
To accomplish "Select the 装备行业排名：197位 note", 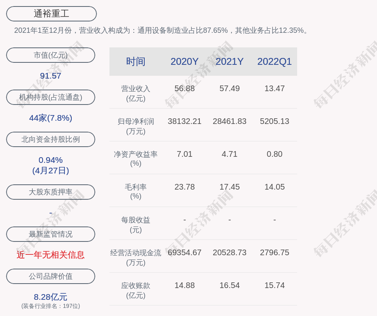I will coord(51,306).
